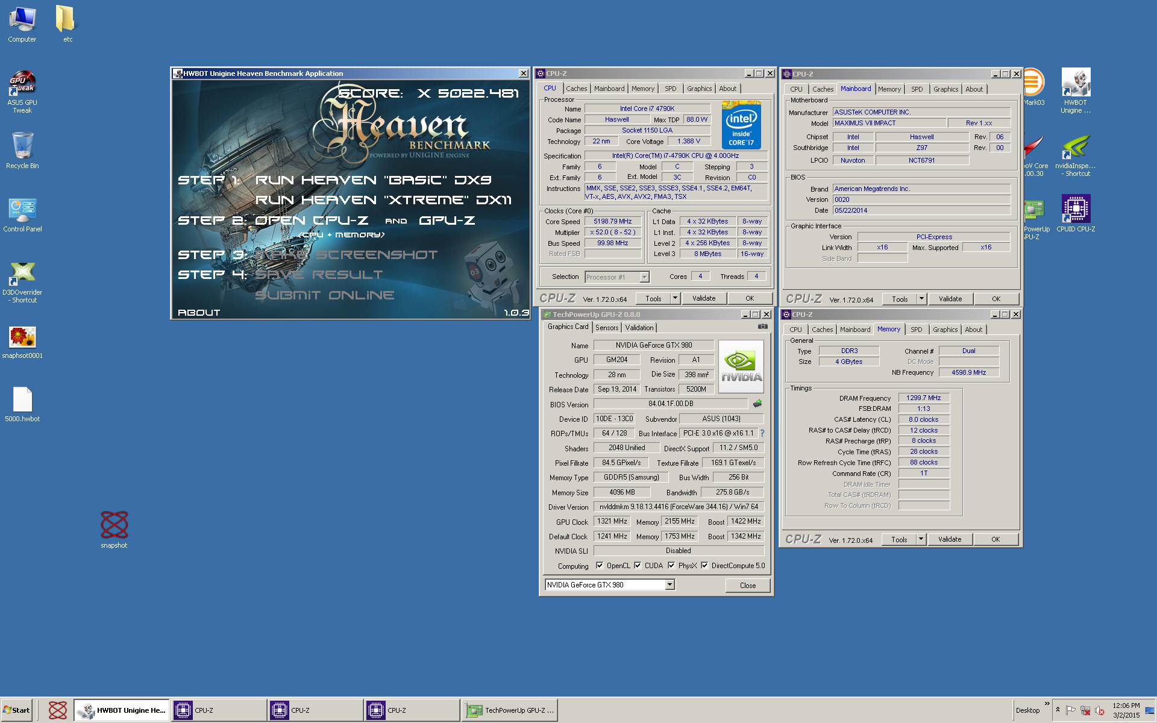The width and height of the screenshot is (1157, 723).
Task: Open the Start menu
Action: [x=17, y=710]
